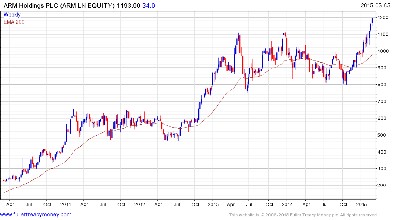Click the 2014 year label on time axis

tap(287, 204)
